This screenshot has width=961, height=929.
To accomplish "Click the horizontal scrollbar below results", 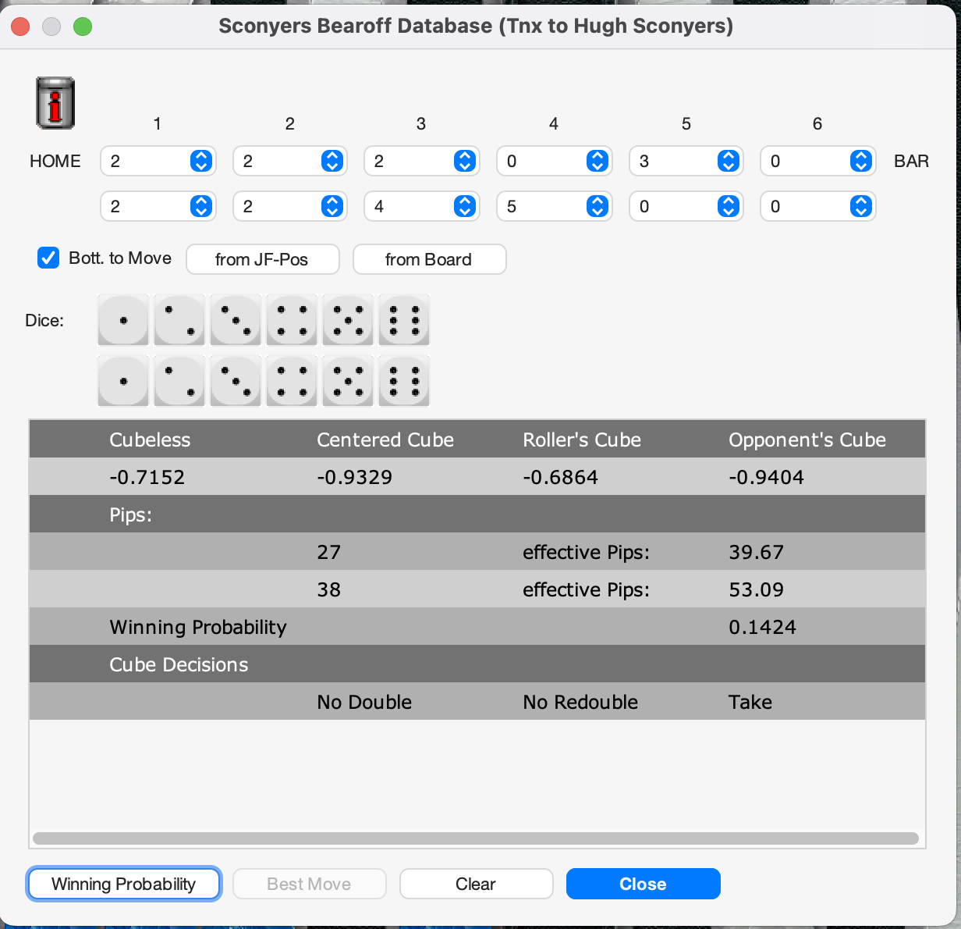I will [x=476, y=838].
